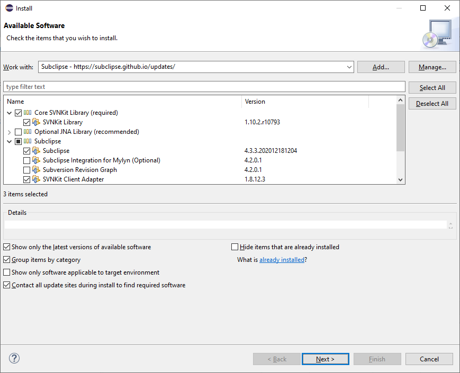Enable Hide items that are already installed
This screenshot has width=460, height=373.
pyautogui.click(x=234, y=247)
